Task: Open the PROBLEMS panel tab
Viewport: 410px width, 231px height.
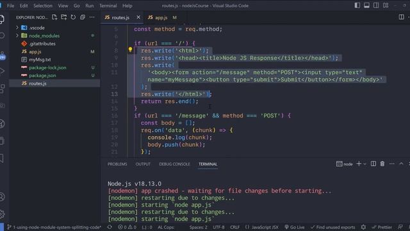Action: (x=117, y=164)
